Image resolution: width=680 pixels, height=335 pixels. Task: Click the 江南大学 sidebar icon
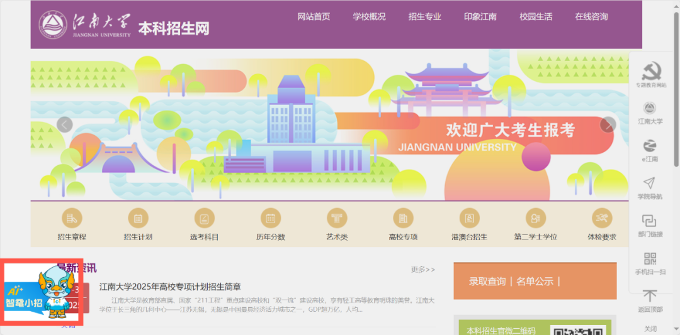click(650, 107)
